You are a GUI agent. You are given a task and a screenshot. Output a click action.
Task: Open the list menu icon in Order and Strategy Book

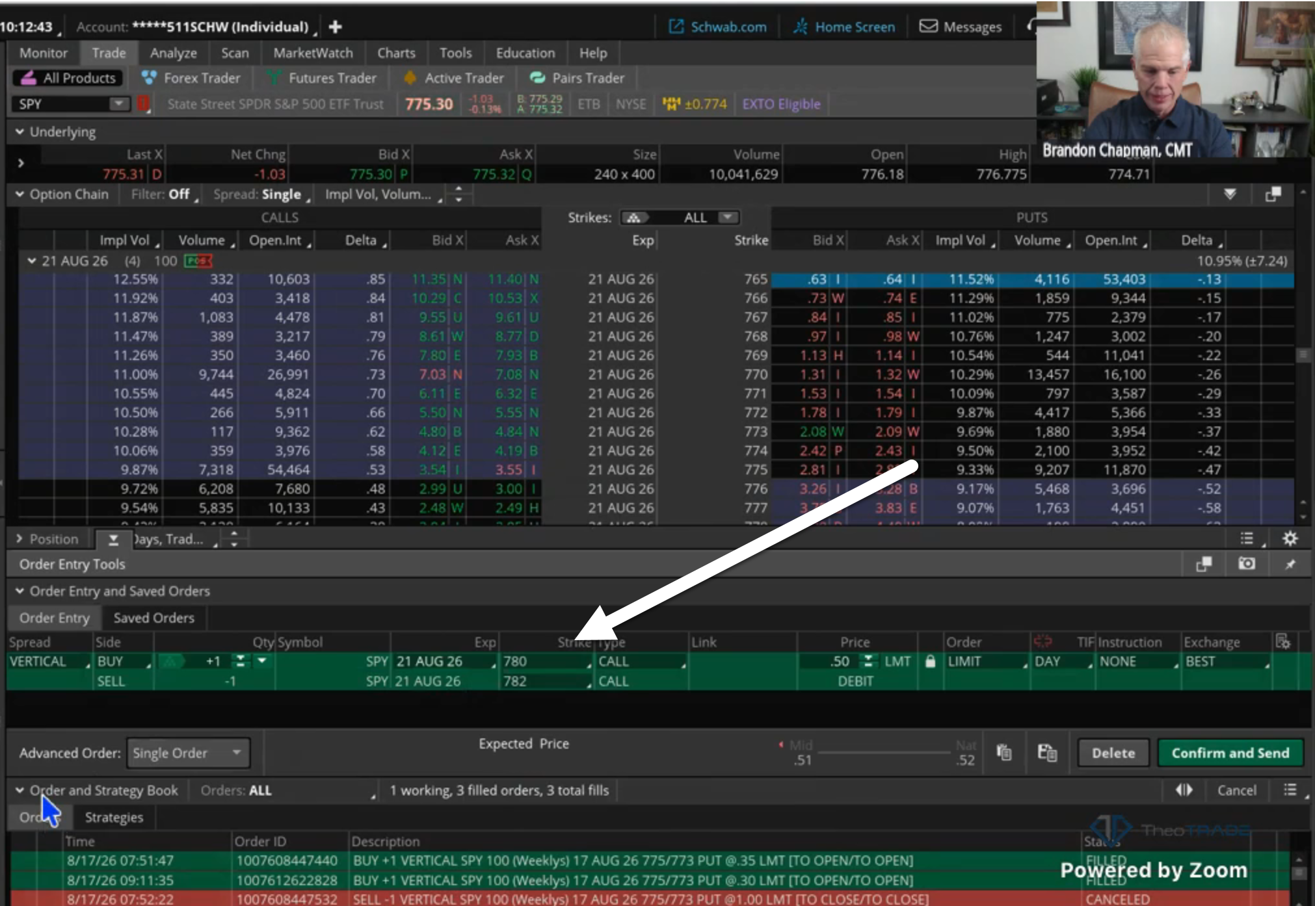coord(1290,790)
